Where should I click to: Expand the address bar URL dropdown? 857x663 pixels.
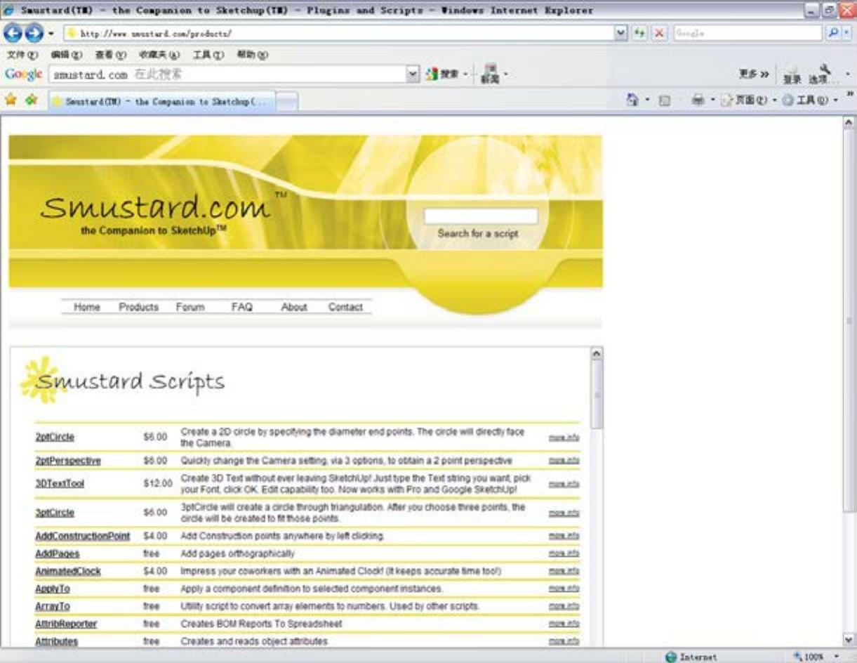[x=620, y=33]
